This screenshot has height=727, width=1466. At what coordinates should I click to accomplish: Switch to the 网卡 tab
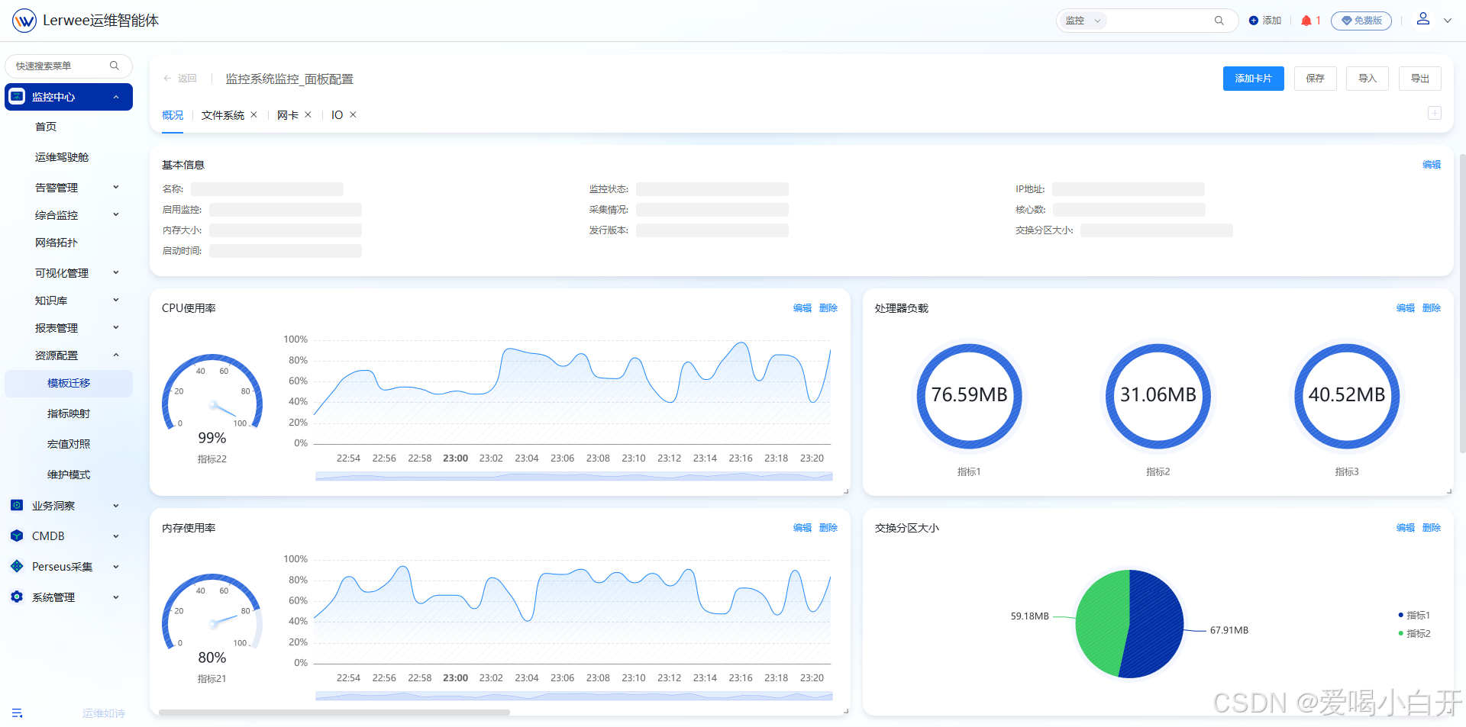[288, 115]
